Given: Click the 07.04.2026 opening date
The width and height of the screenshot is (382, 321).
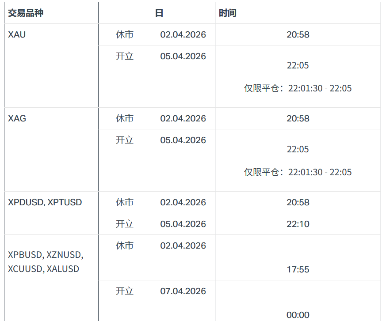Looking at the screenshot, I should point(183,291).
